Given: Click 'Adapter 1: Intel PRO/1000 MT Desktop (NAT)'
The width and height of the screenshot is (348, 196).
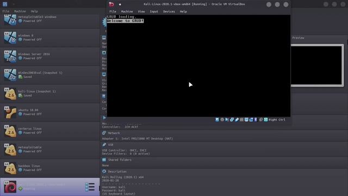Looking at the screenshot, I should tap(138, 138).
